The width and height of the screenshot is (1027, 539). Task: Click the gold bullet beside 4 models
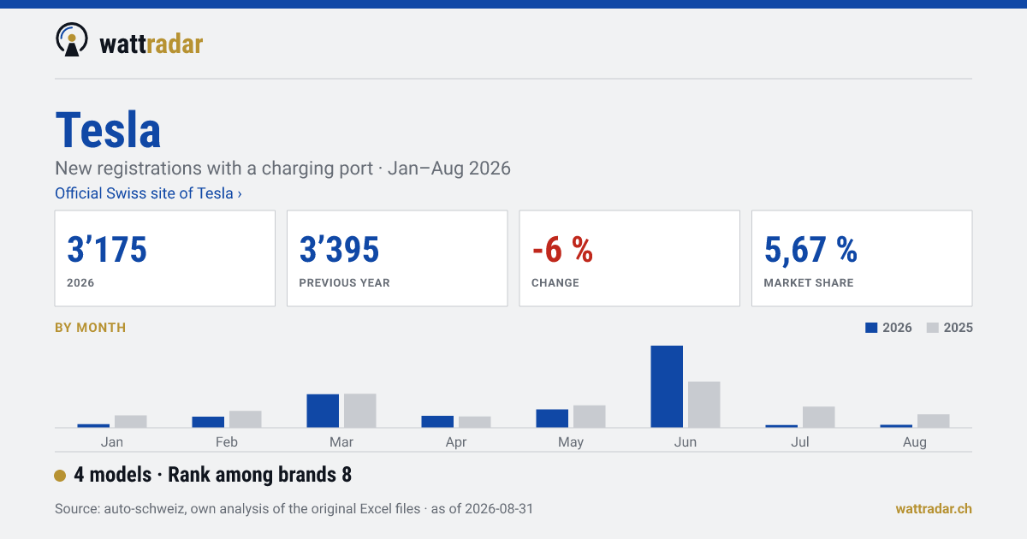tap(60, 476)
